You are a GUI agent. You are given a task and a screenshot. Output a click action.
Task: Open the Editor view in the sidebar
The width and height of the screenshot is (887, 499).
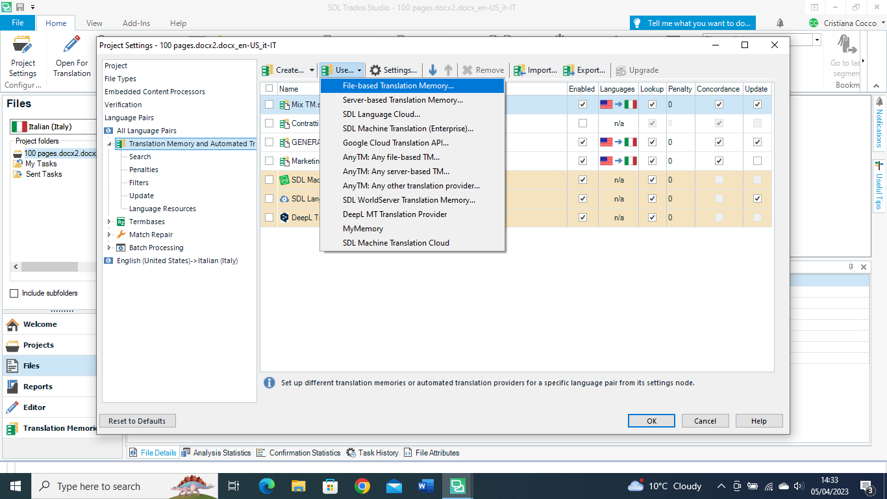(34, 407)
